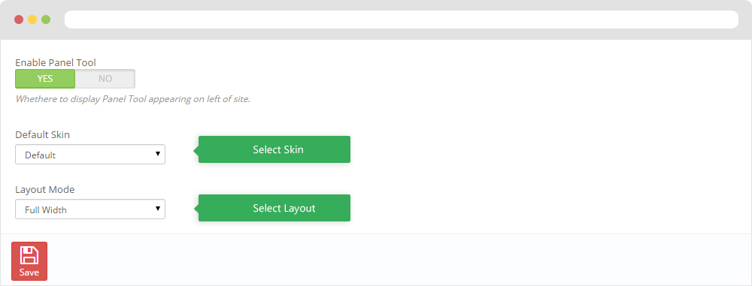Click the green Select Skin callout
752x286 pixels.
point(274,149)
